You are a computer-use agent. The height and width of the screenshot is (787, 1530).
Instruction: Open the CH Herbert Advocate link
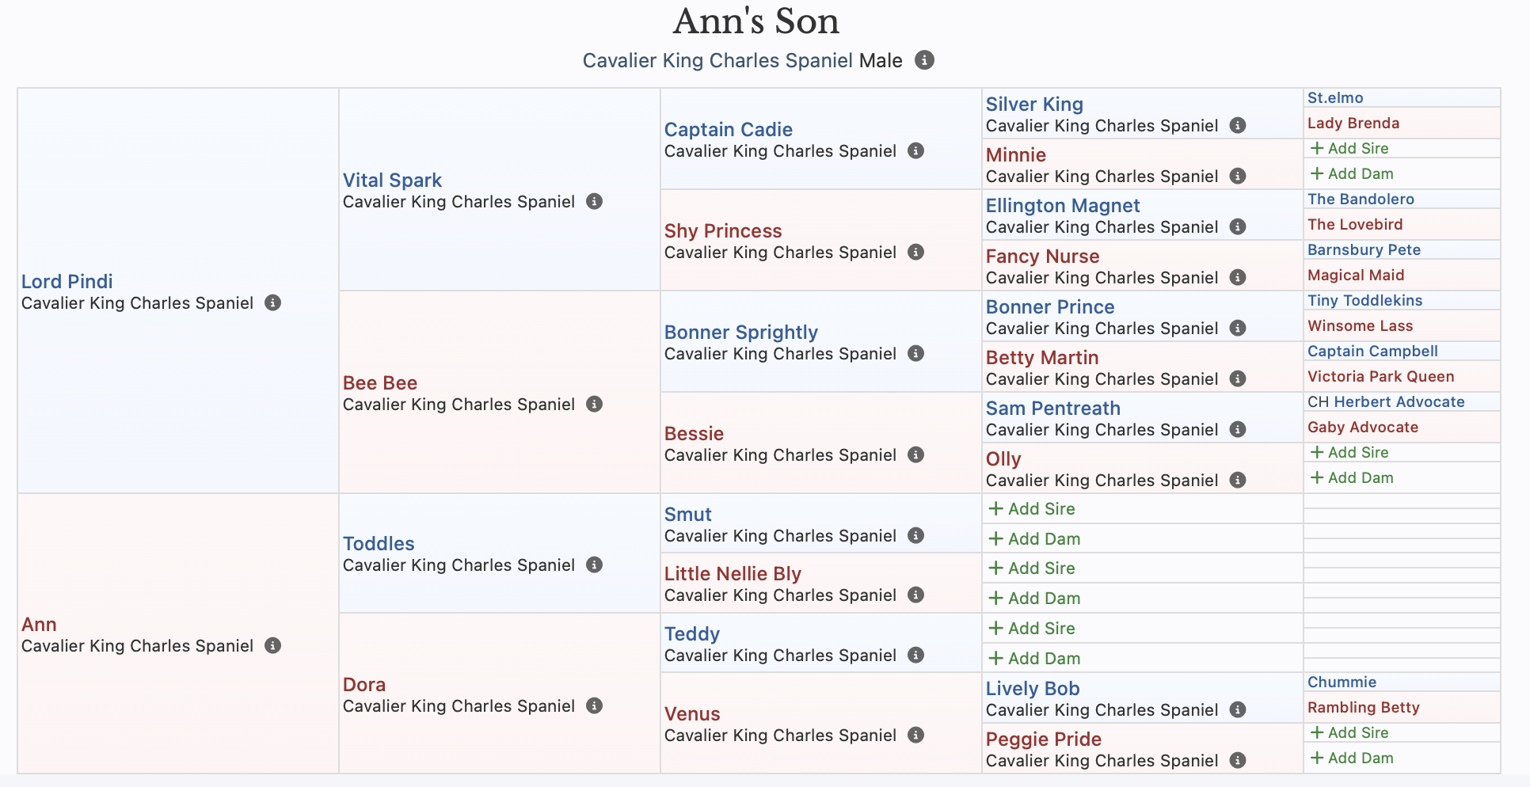1386,401
